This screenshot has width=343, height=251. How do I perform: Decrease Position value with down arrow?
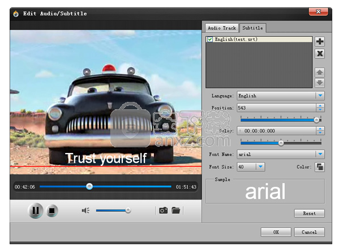click(x=320, y=110)
